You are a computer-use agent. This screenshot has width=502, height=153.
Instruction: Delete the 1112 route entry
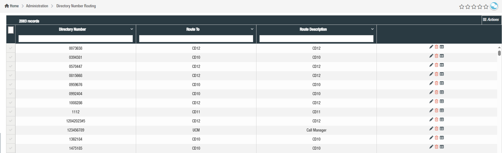436,110
